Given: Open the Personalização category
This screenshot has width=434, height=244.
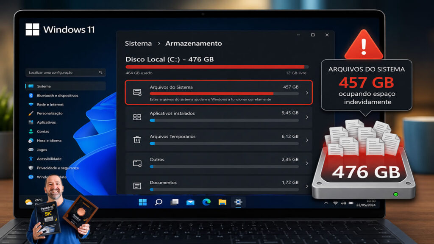Looking at the screenshot, I should point(50,114).
